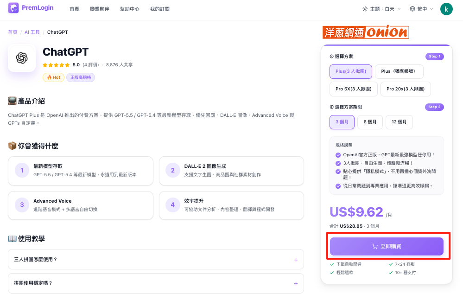Click the 8,876 人共享 text

pos(119,65)
